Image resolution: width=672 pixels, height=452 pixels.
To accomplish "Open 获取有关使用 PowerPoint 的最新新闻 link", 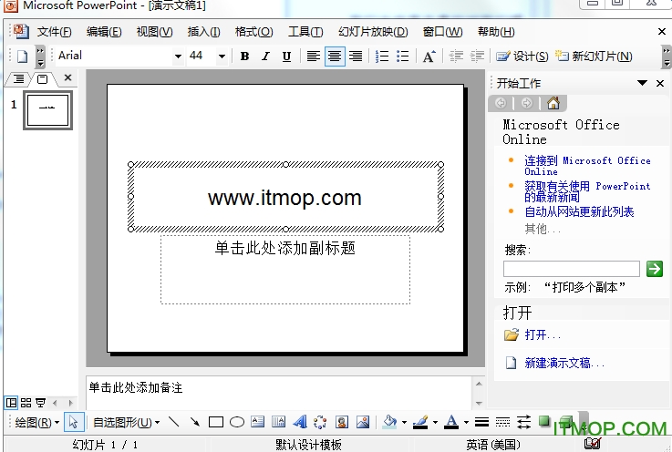I will click(x=587, y=191).
